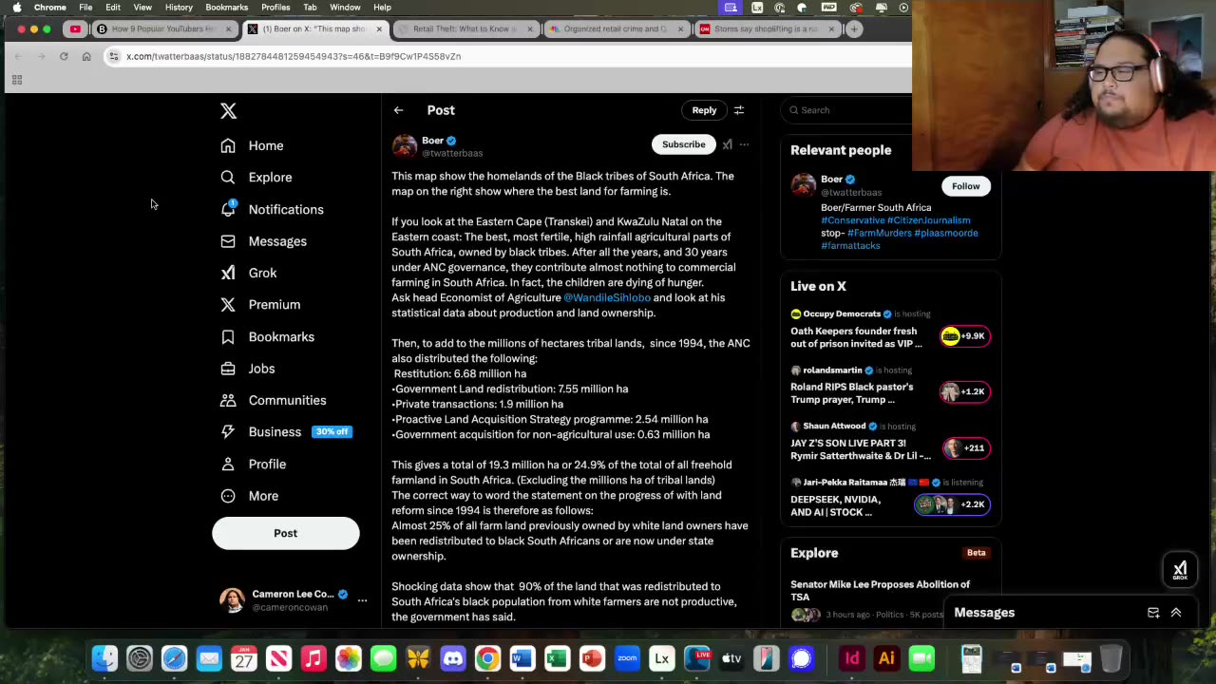Open the three-dot menu on Boer's post
Screen dimensions: 1216x684
744,144
